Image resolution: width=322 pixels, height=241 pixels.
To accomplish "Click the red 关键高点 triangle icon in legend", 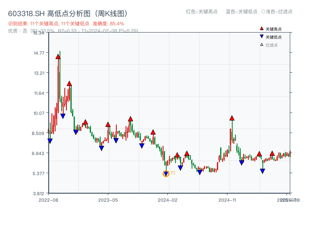I will coord(261,28).
